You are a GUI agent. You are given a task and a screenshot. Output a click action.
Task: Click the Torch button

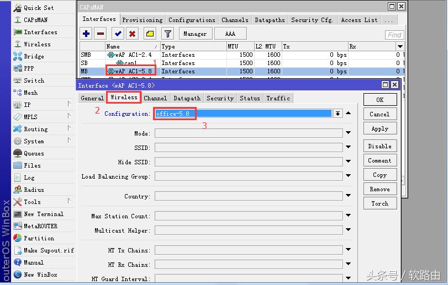(380, 203)
